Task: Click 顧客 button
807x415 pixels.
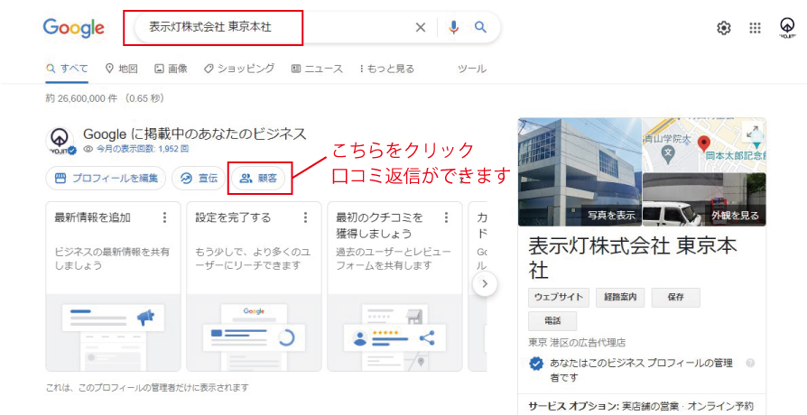Action: click(x=258, y=179)
